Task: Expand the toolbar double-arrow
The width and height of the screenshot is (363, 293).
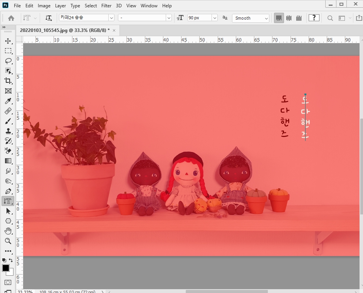Action: 4,27
